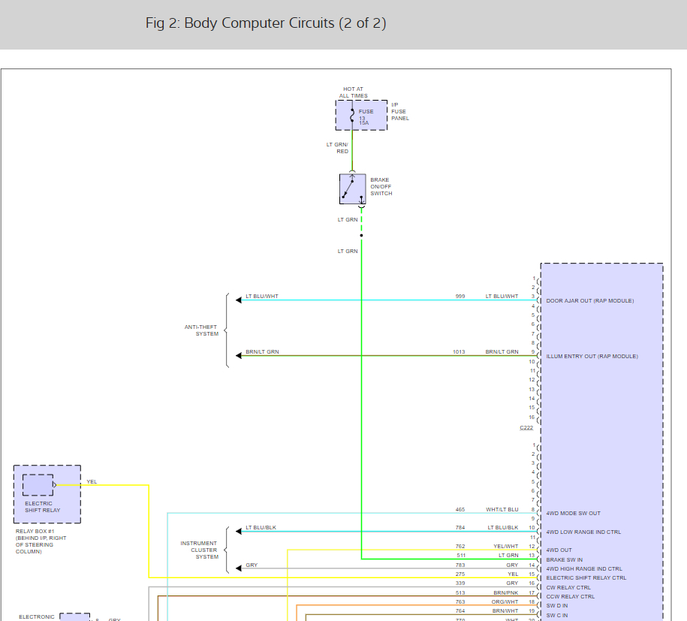Click circuit number 763
The width and height of the screenshot is (687, 621).
[x=460, y=602]
